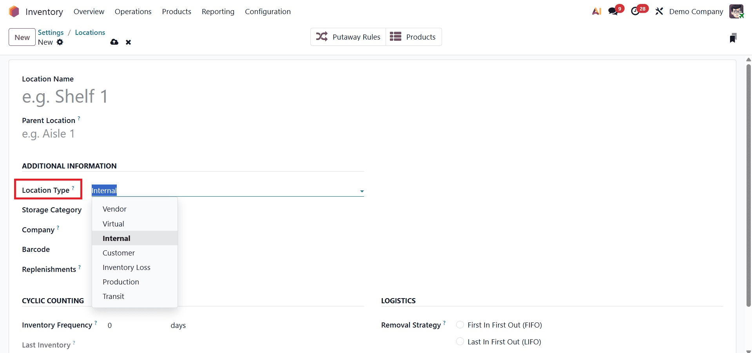Click the Putaway Rules button
Viewport: 752px width, 353px height.
[348, 36]
